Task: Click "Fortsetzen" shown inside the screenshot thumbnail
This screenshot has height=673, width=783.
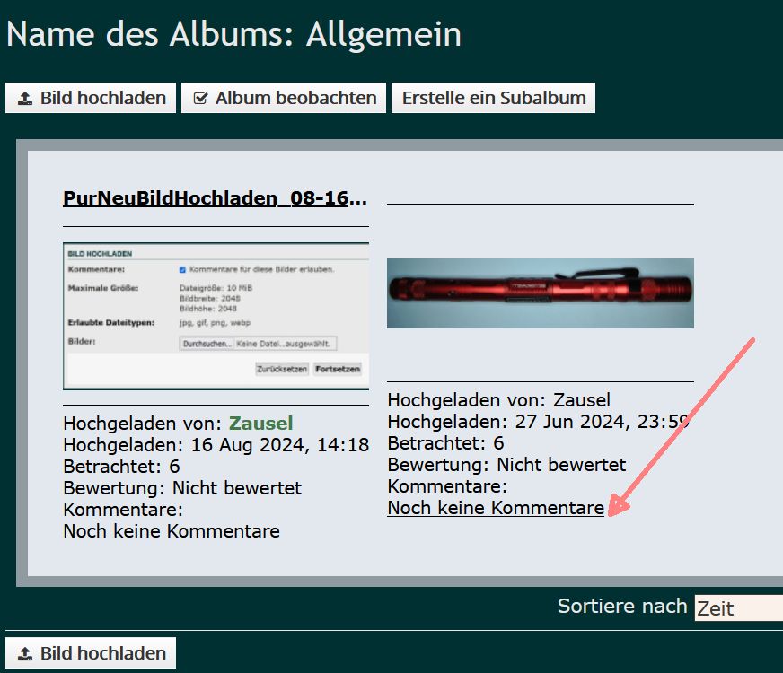Action: [x=338, y=369]
